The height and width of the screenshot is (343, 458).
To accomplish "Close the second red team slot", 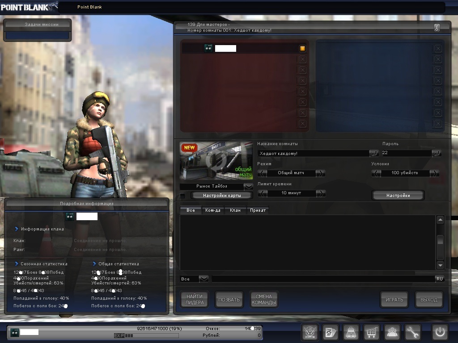I will click(x=302, y=59).
